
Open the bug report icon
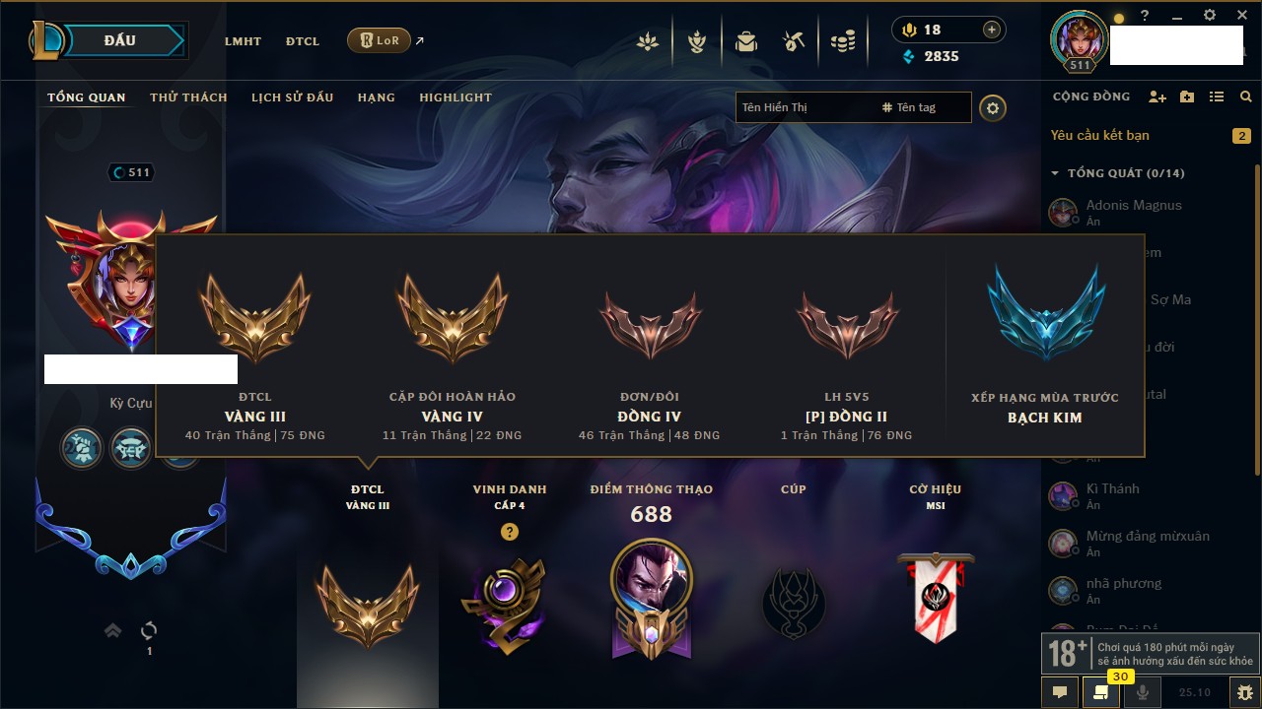(x=1245, y=692)
